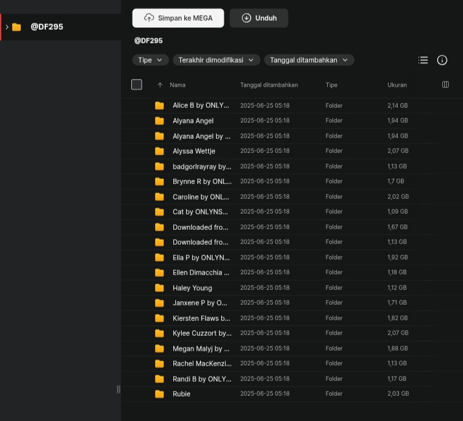Tick the select-all checkbox
The width and height of the screenshot is (463, 421).
coord(136,85)
